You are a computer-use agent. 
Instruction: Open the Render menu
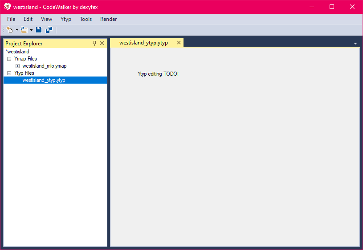tap(108, 19)
